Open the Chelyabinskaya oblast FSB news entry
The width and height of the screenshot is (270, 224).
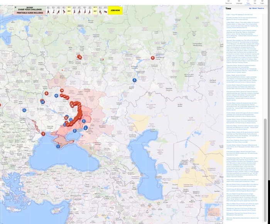pos(242,167)
